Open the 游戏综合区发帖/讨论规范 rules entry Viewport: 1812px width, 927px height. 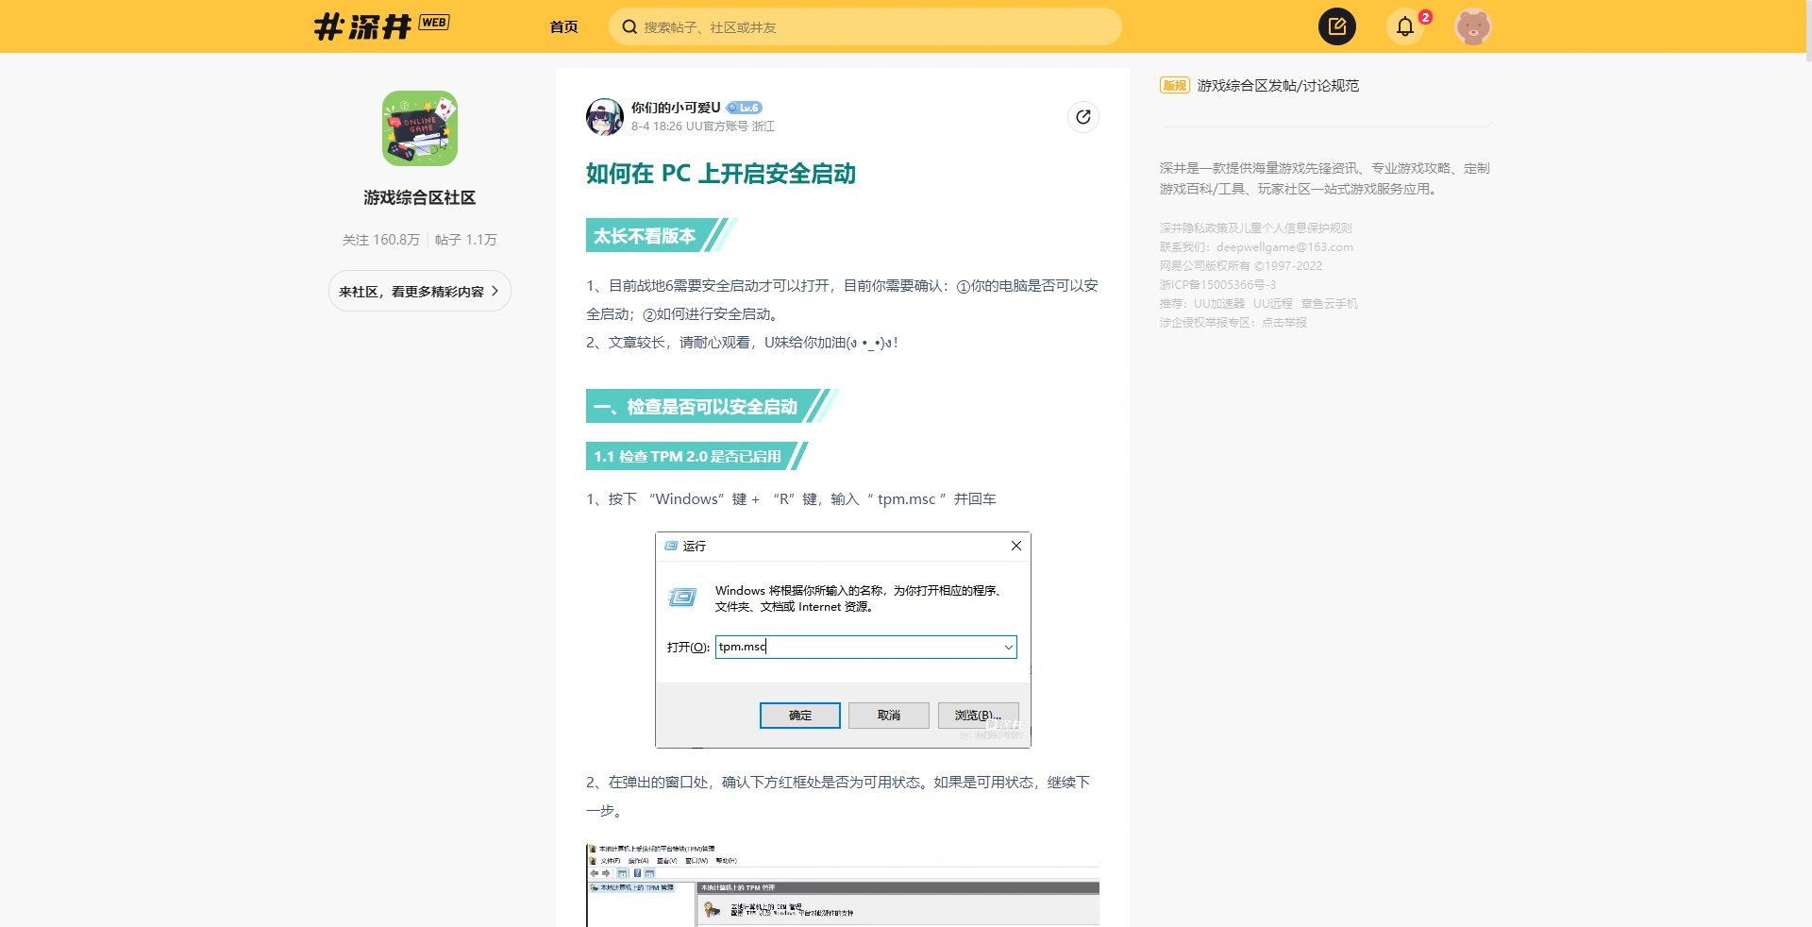pyautogui.click(x=1277, y=85)
